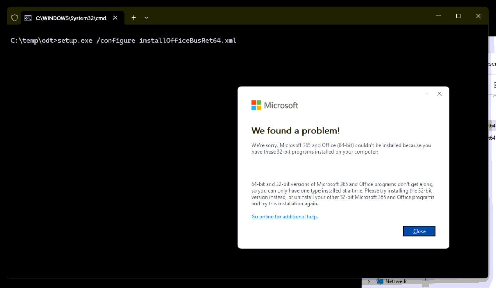Click the shield icon in terminal title bar
The height and width of the screenshot is (288, 496).
point(14,18)
